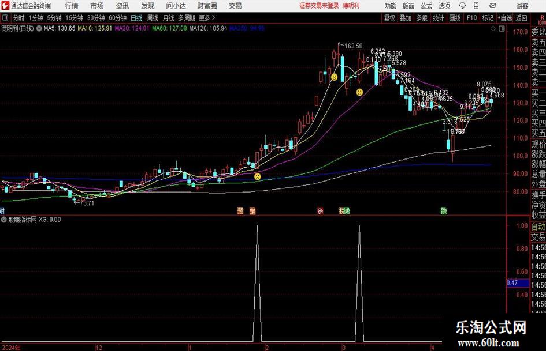Switch to 月线 monthly period
546x351 pixels.
168,18
